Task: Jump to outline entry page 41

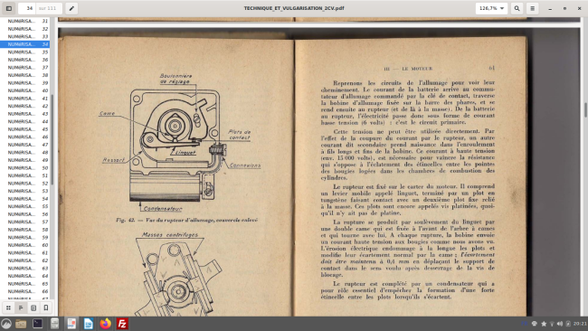Action: (25, 99)
